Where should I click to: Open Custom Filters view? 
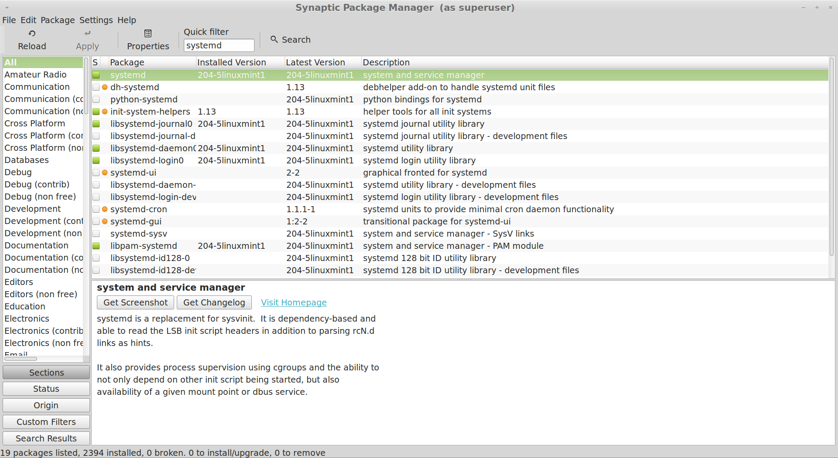point(46,422)
